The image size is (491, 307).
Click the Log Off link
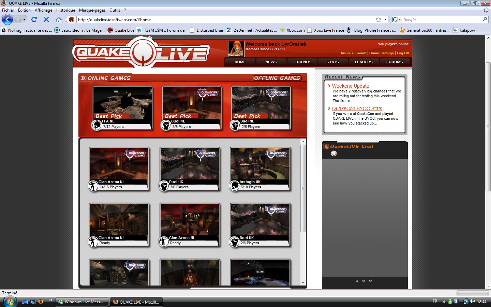click(x=403, y=53)
